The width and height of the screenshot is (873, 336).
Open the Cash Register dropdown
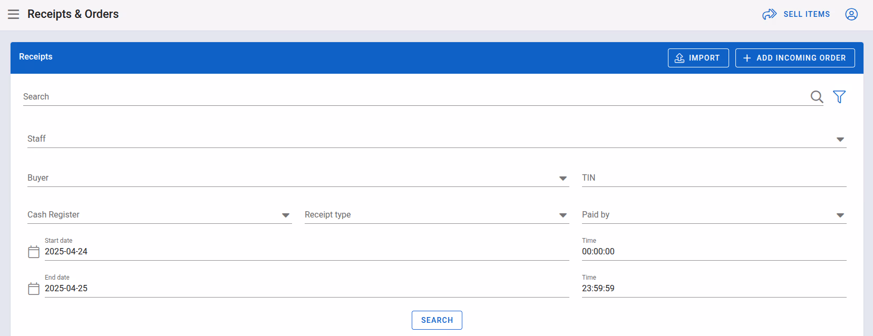pyautogui.click(x=160, y=215)
